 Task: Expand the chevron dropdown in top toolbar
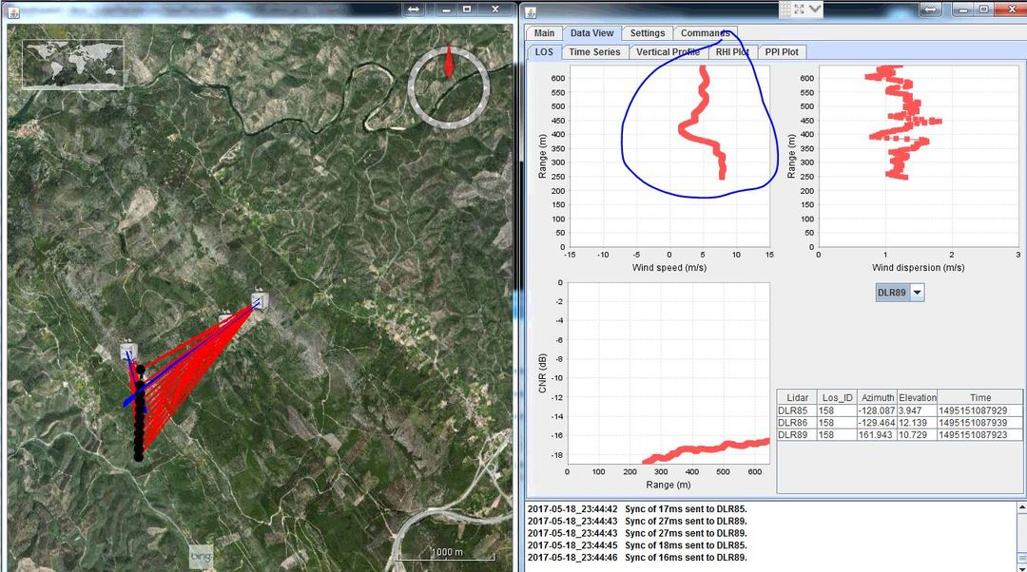pyautogui.click(x=816, y=9)
